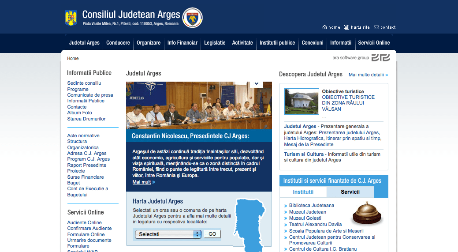
Task: Open Biblioteca Judeteana link
Action: (312, 206)
